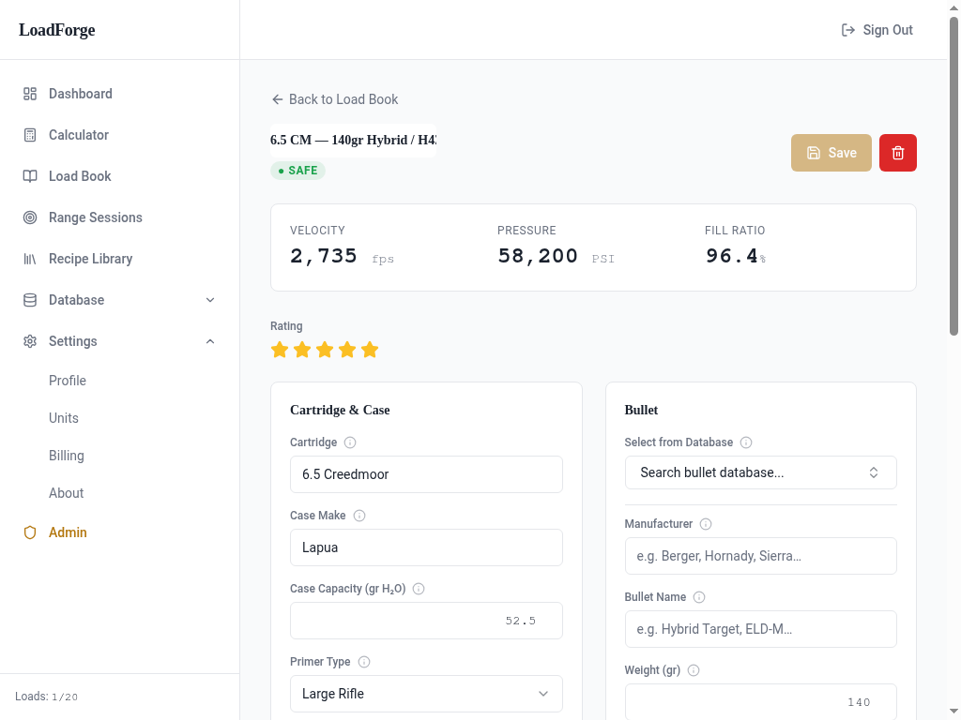Open the Units settings page
The height and width of the screenshot is (720, 961).
(x=64, y=418)
